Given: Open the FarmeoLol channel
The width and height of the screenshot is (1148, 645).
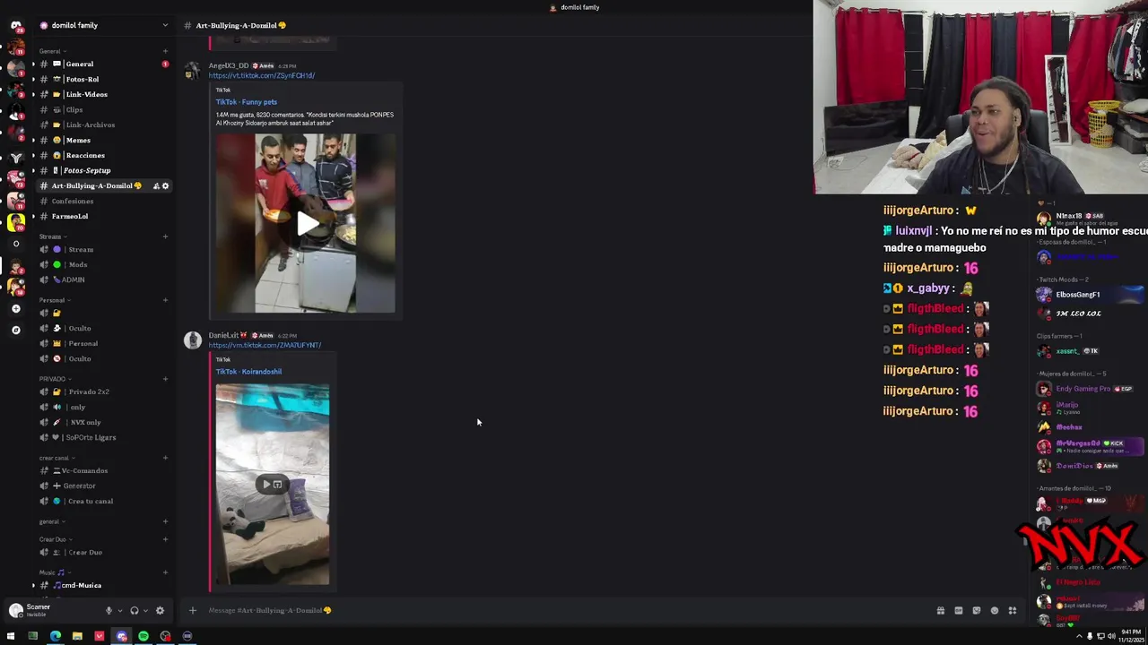Looking at the screenshot, I should 102,216.
